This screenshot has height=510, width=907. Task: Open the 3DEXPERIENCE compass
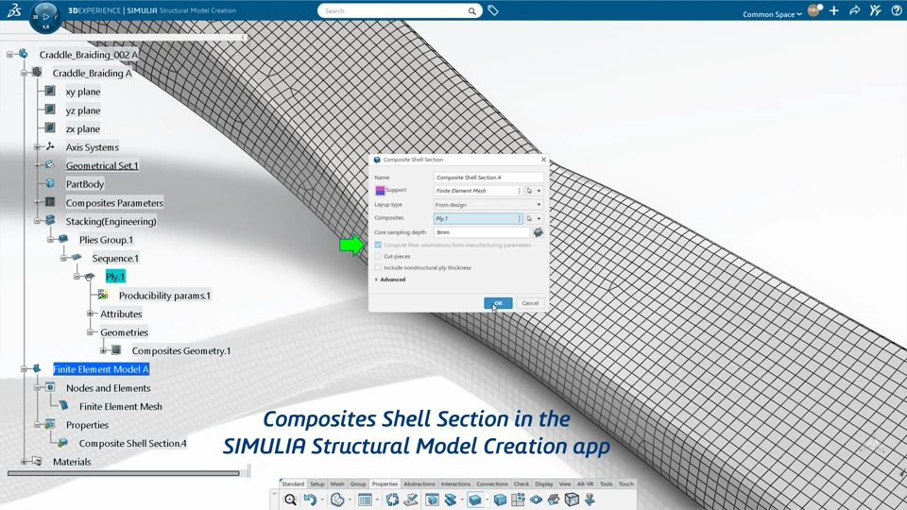pos(45,16)
